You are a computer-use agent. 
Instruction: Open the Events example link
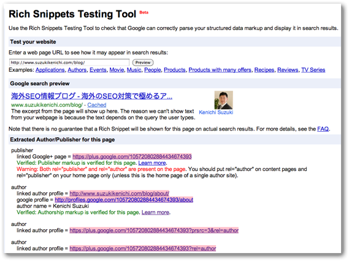tap(98, 70)
